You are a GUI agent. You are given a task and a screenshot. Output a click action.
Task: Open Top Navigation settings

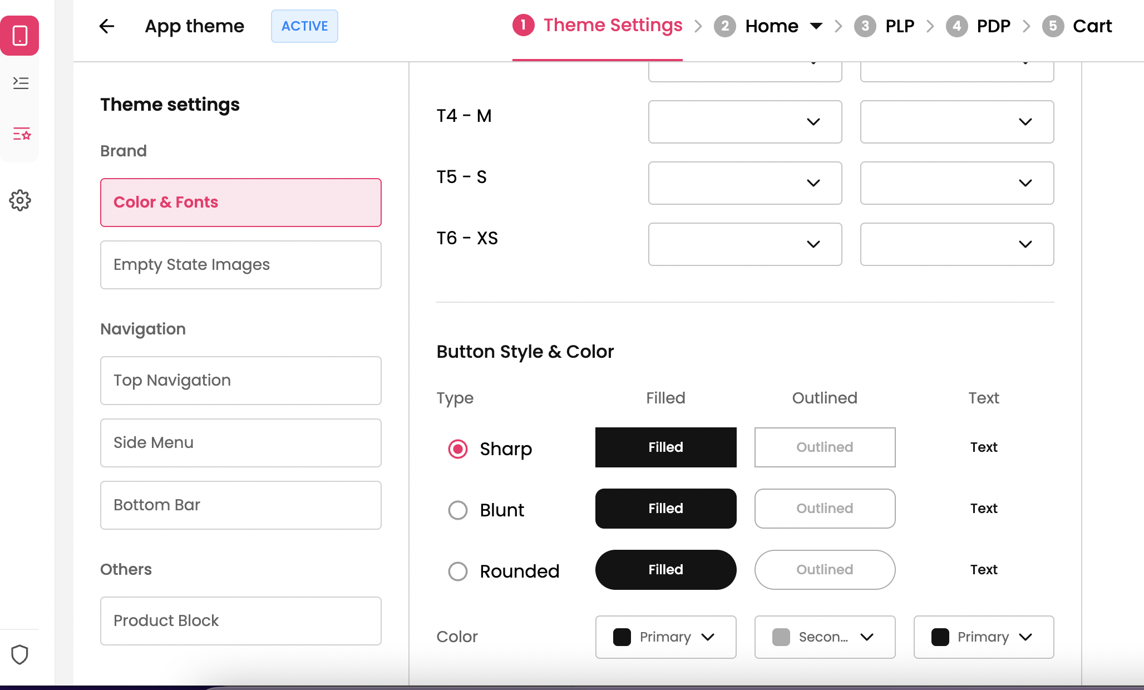240,381
